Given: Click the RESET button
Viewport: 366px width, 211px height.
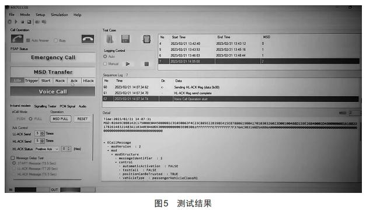Looking at the screenshot, I should pos(82,119).
